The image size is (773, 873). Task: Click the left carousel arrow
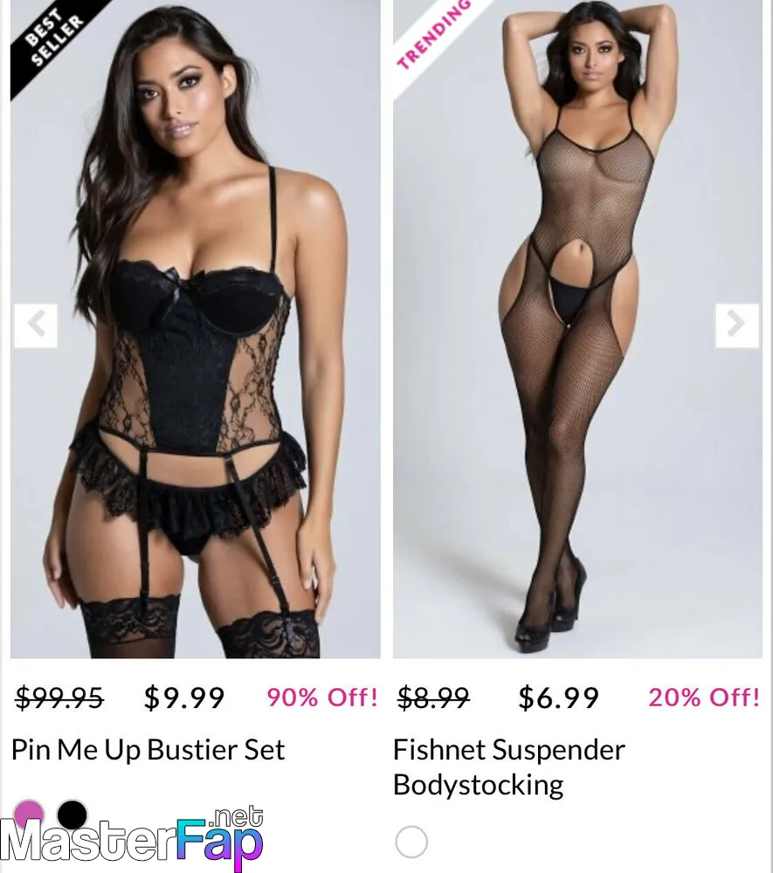[36, 326]
